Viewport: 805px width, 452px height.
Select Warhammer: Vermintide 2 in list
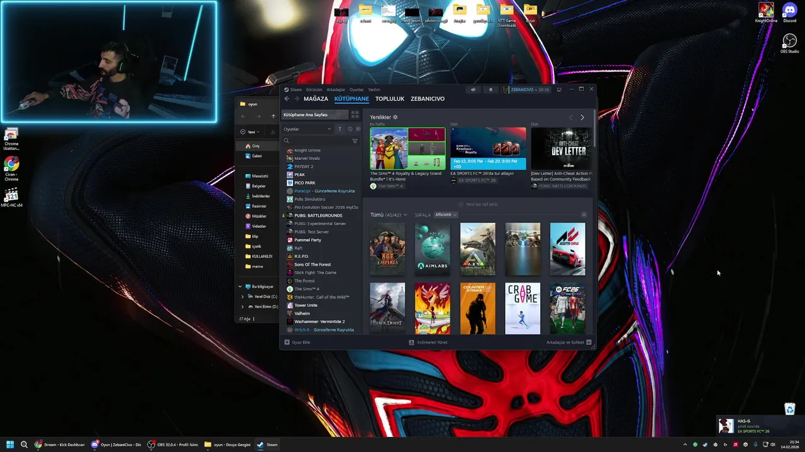tap(319, 321)
